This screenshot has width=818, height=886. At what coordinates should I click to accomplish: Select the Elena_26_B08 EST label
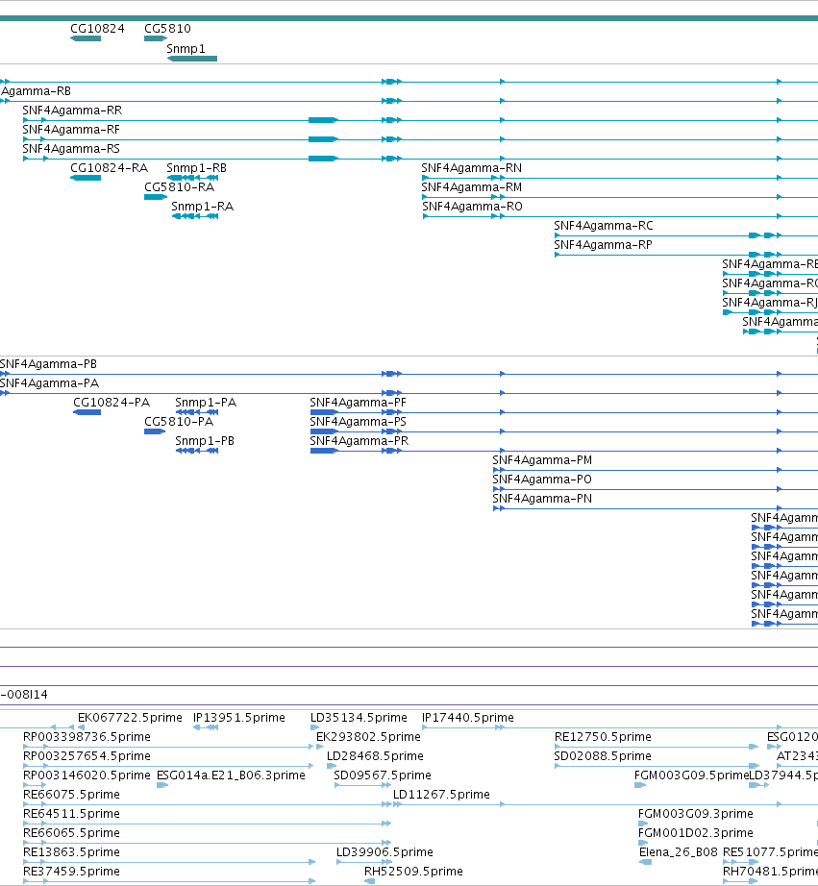click(x=679, y=852)
